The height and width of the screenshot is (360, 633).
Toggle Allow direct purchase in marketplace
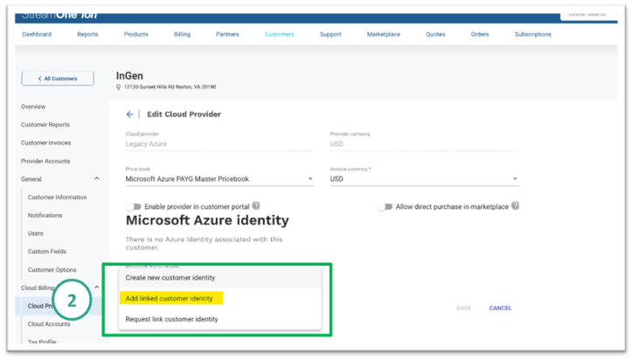coord(384,207)
